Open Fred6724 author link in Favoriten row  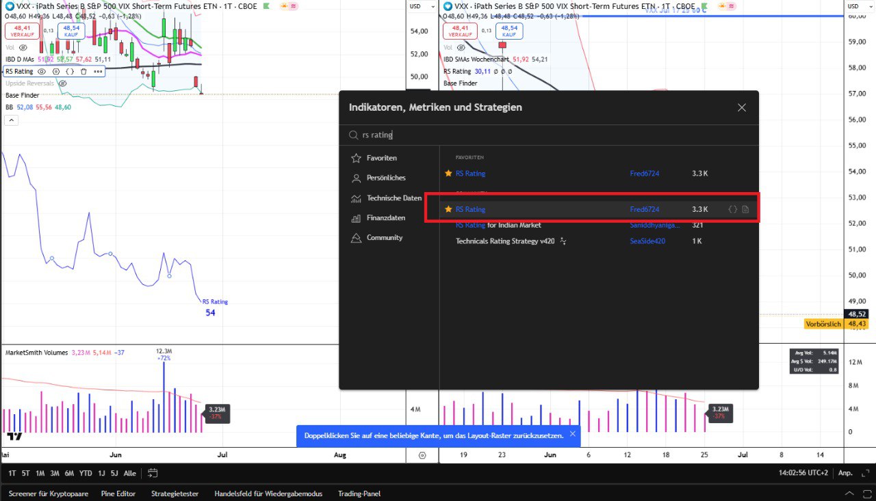644,174
